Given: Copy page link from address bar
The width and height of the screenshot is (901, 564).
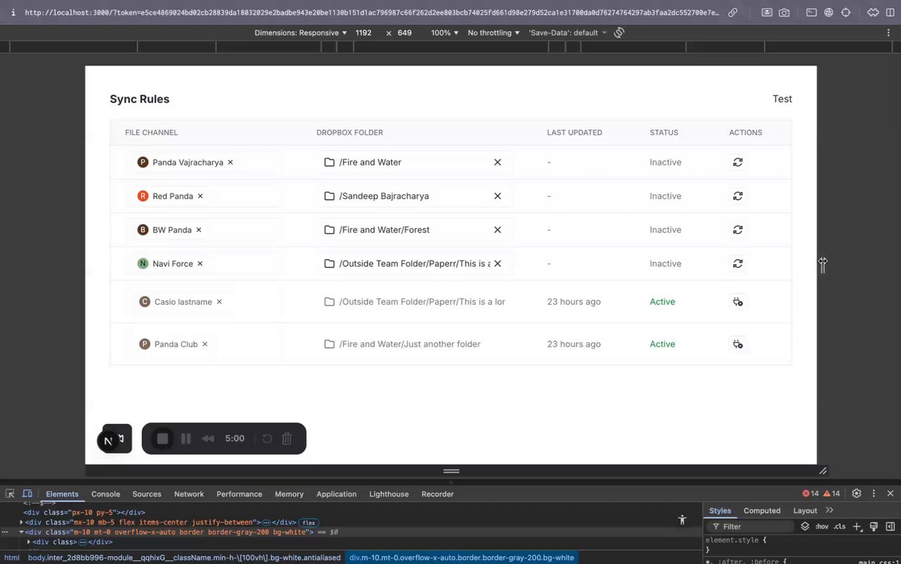Looking at the screenshot, I should pos(733,13).
